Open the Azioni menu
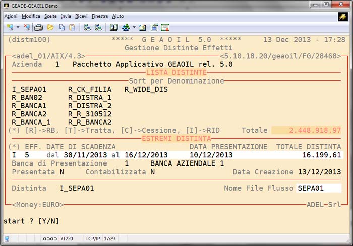This screenshot has width=353, height=246. pyautogui.click(x=11, y=16)
